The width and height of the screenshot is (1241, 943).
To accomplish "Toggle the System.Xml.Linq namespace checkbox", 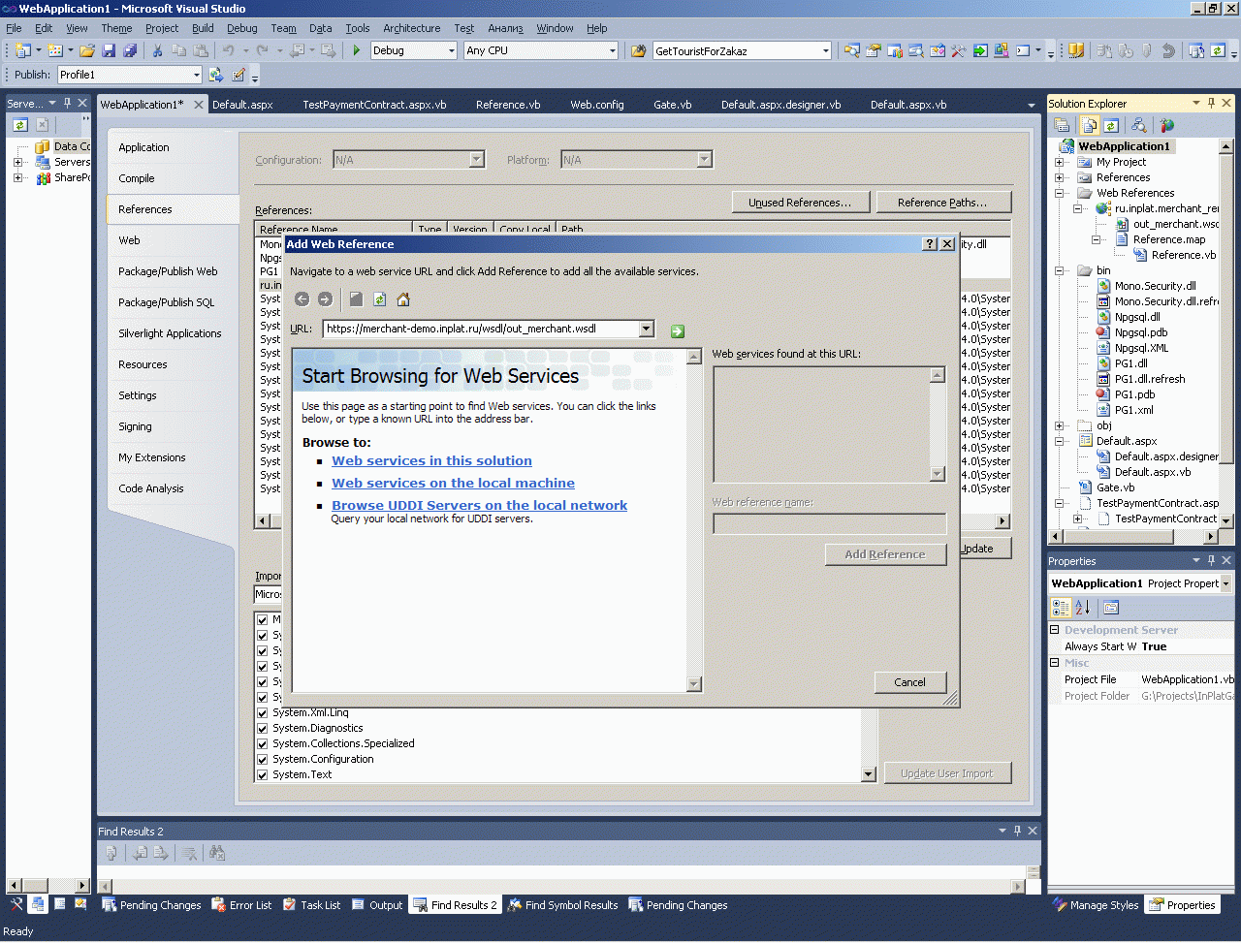I will point(262,712).
